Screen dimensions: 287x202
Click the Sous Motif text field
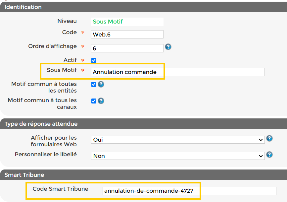[178, 72]
